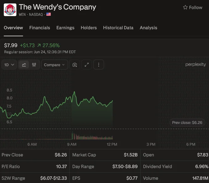Select the line chart view icon

tap(24, 65)
